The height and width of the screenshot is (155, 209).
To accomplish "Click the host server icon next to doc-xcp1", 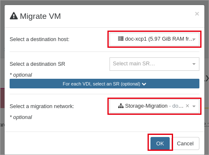I will (x=121, y=39).
